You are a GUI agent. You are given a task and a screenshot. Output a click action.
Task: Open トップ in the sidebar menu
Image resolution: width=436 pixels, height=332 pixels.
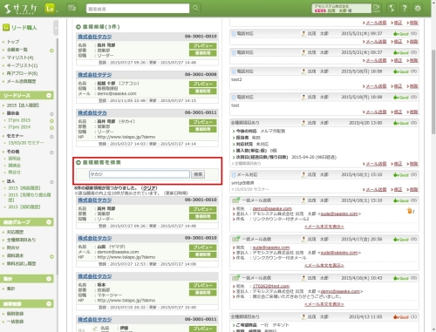pos(13,42)
